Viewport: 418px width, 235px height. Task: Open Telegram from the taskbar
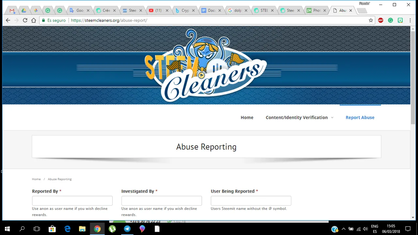pyautogui.click(x=127, y=229)
